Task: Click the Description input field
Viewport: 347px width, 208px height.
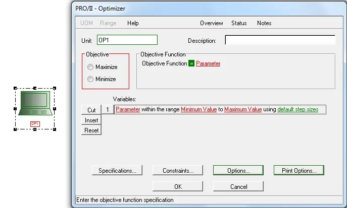Action: click(x=280, y=40)
